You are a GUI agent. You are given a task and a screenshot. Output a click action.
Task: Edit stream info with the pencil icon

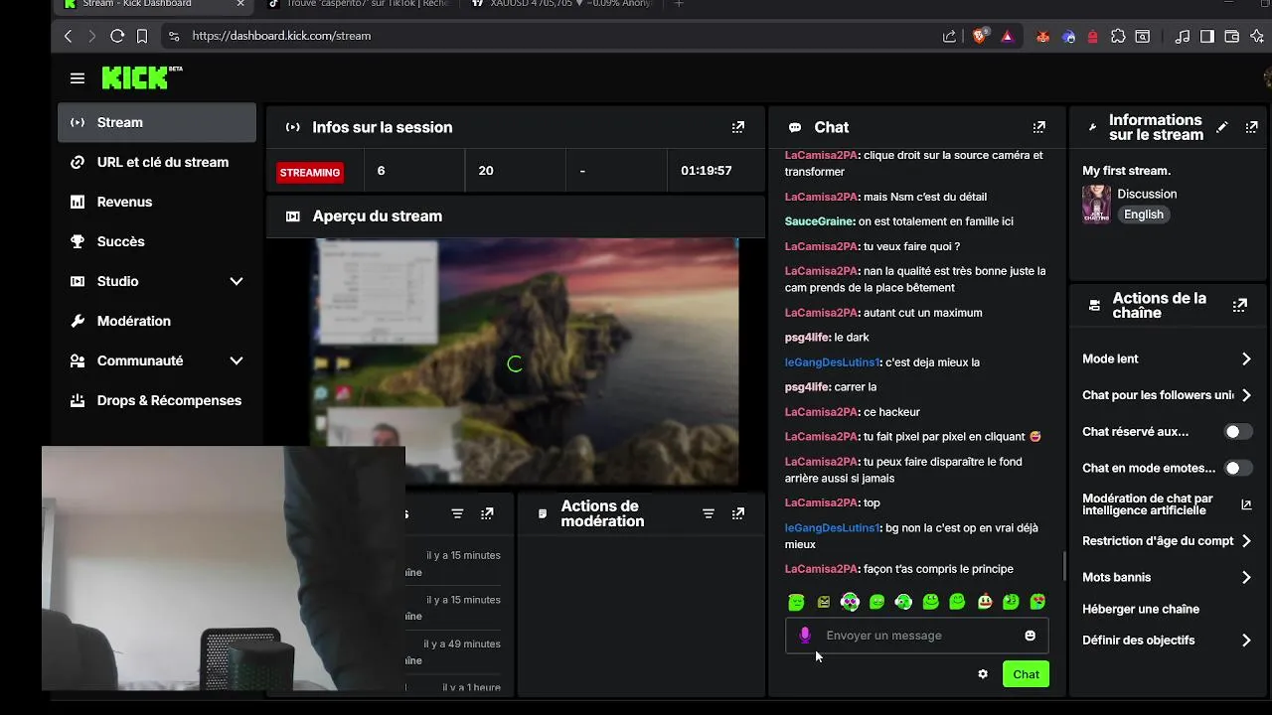click(1222, 127)
